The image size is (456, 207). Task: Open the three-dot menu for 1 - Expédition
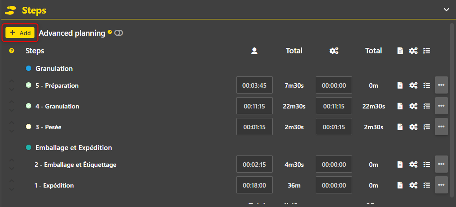(441, 185)
